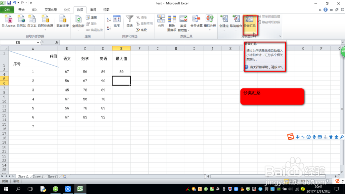The image size is (345, 194).
Task: Click the Subtotal (分类汇总) button
Action: (x=250, y=23)
